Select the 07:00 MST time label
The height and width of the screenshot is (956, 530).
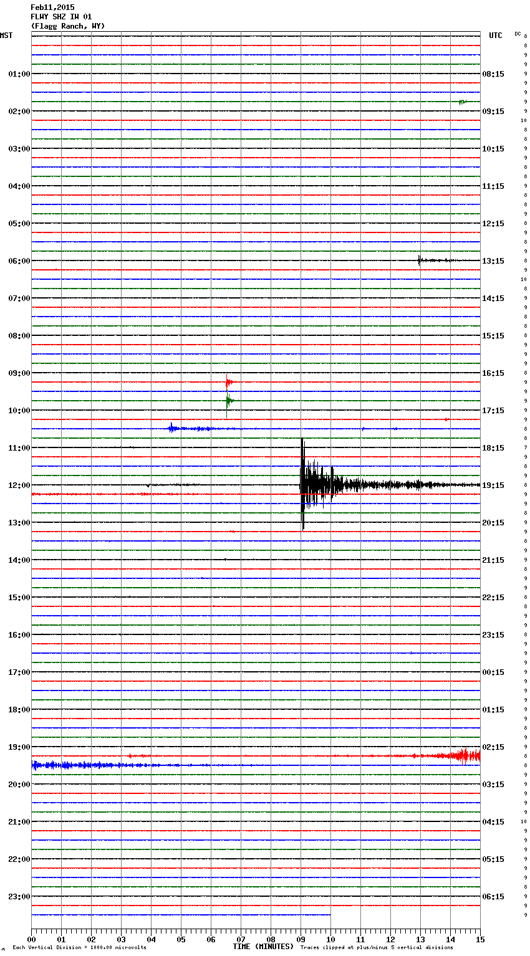coord(19,299)
